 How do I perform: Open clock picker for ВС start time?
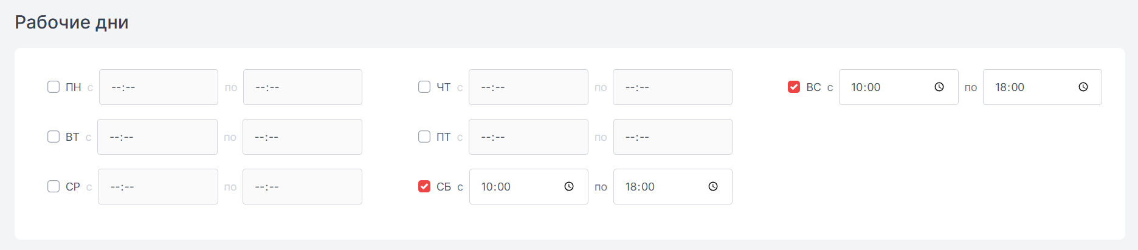pos(939,87)
